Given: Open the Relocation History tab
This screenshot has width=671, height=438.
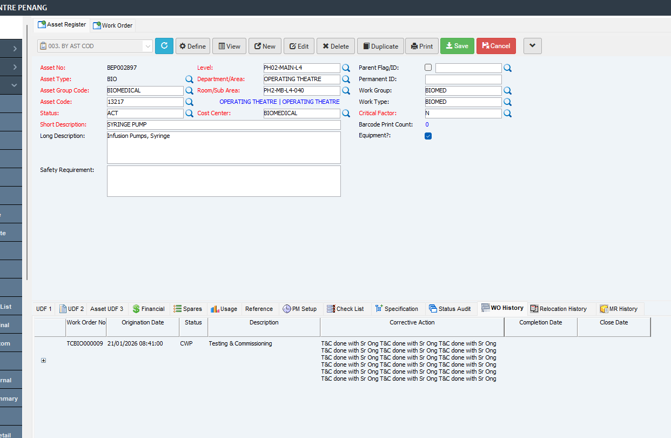Looking at the screenshot, I should click(559, 309).
